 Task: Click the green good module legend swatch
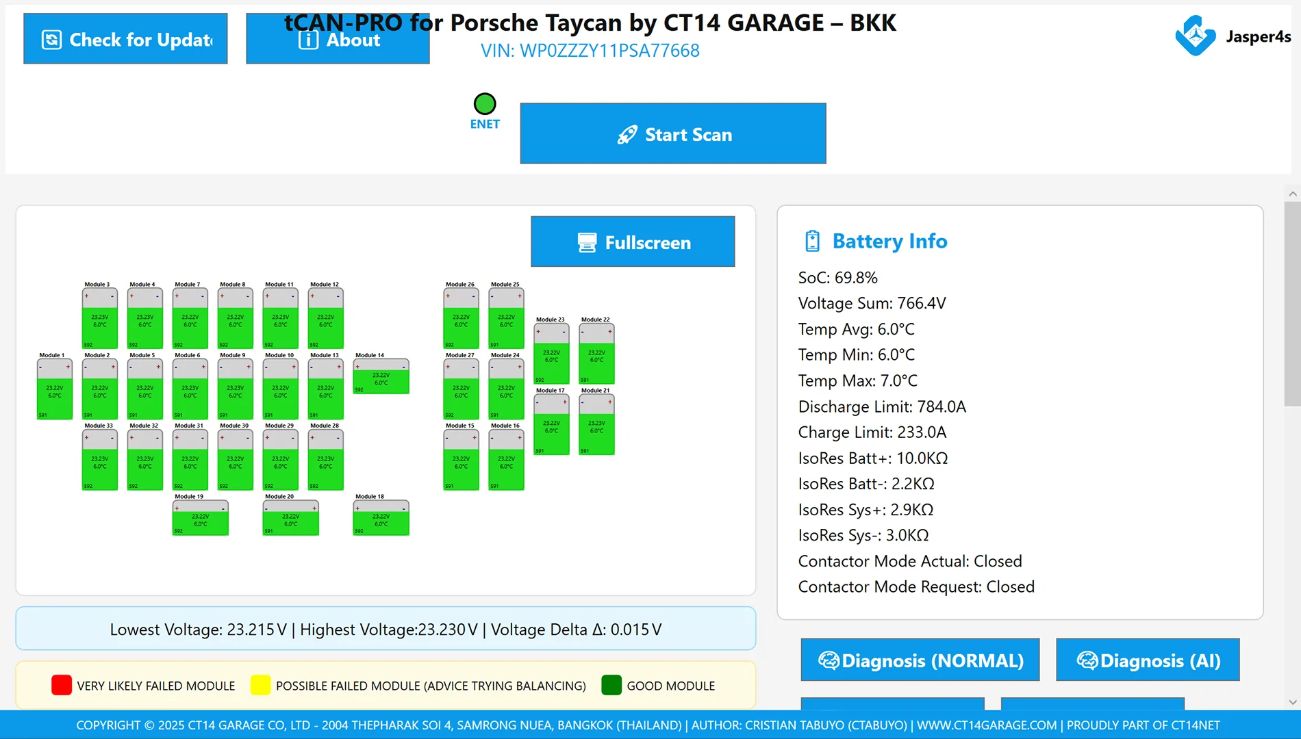(611, 685)
